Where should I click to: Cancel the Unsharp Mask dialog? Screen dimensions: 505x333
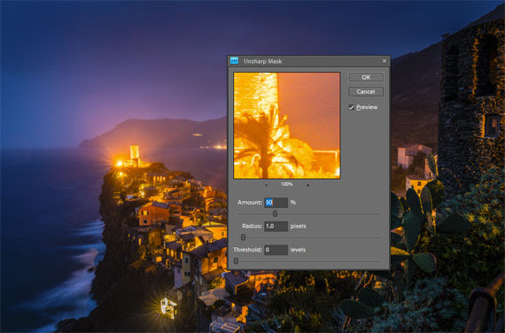tap(366, 92)
